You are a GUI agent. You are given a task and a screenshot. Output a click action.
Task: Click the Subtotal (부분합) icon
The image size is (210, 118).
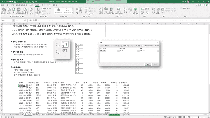162,9
